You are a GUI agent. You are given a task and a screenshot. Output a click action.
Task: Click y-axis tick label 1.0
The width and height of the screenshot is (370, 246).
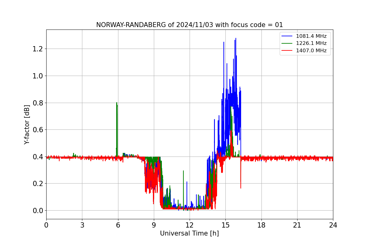[x=38, y=76]
